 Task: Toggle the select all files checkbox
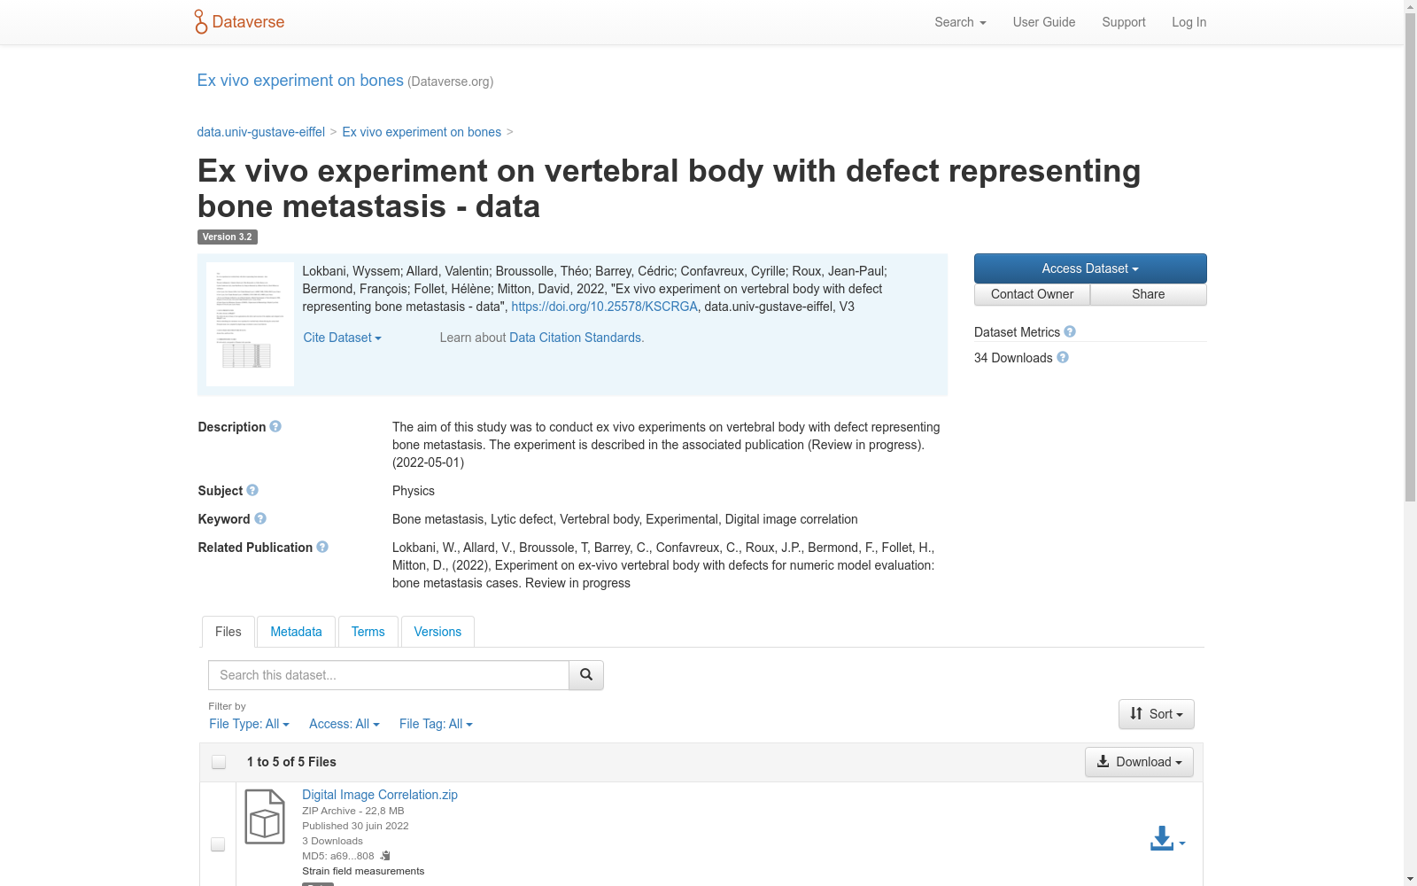(x=219, y=762)
